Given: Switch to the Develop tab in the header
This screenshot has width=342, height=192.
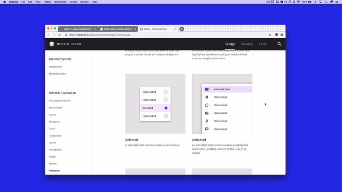Looking at the screenshot, I should point(247,44).
